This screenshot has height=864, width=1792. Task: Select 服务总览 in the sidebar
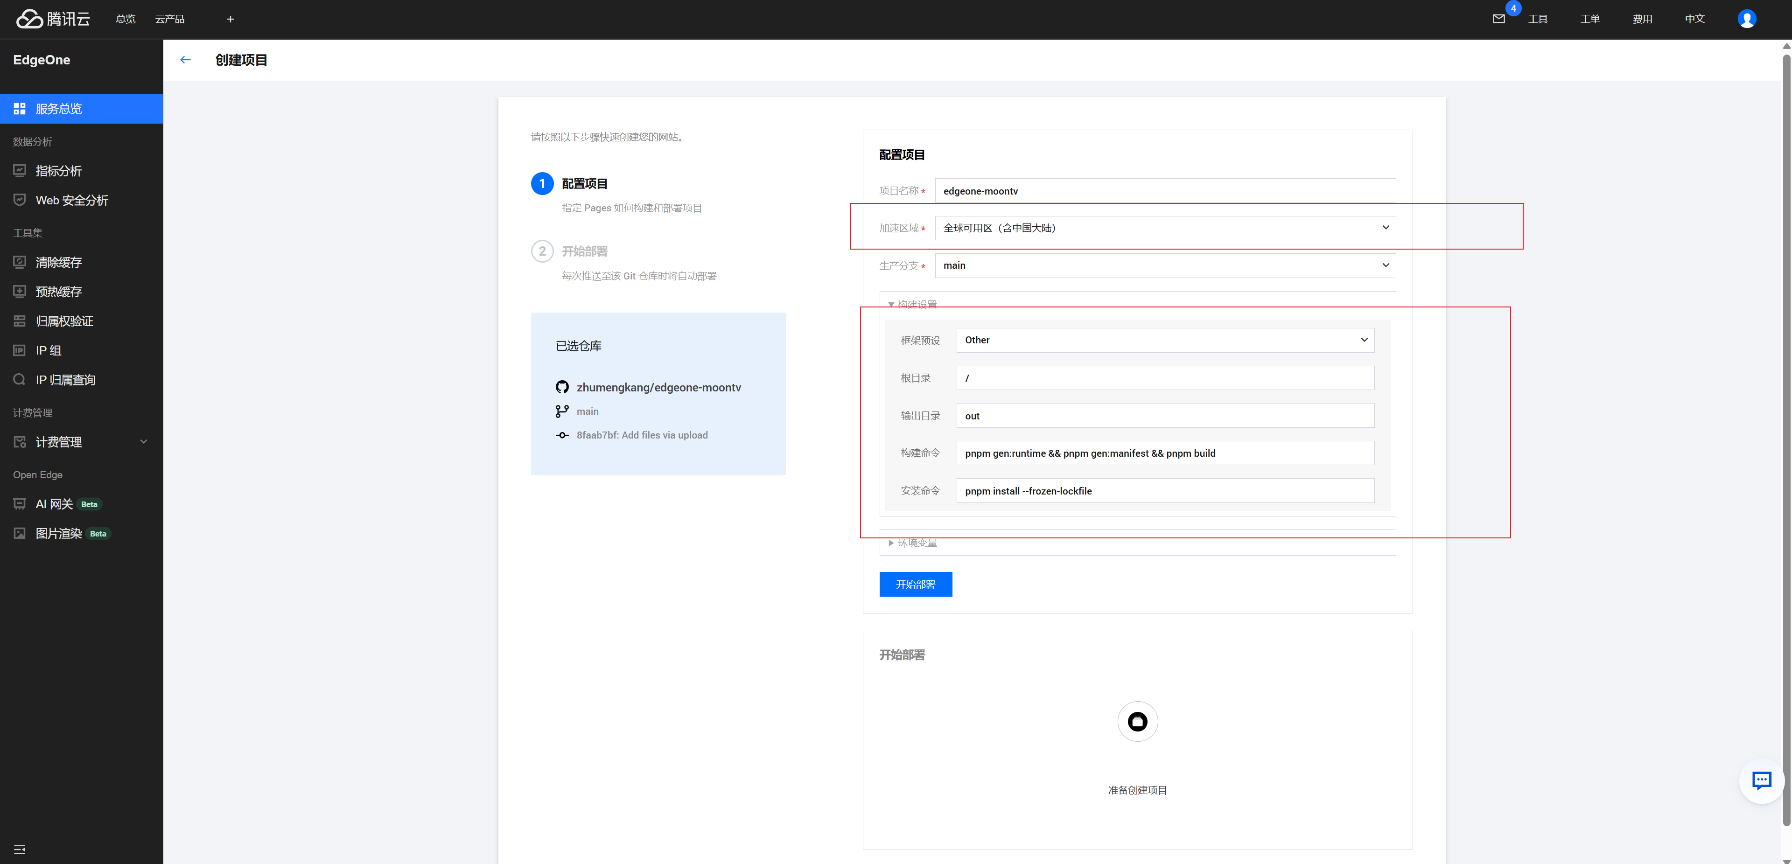point(58,109)
